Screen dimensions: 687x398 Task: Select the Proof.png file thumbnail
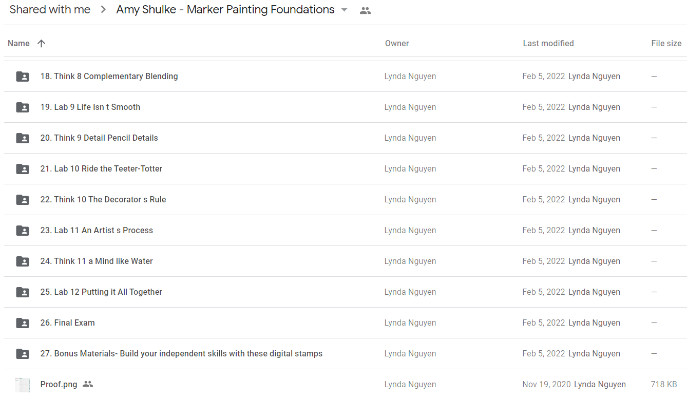[x=23, y=385]
